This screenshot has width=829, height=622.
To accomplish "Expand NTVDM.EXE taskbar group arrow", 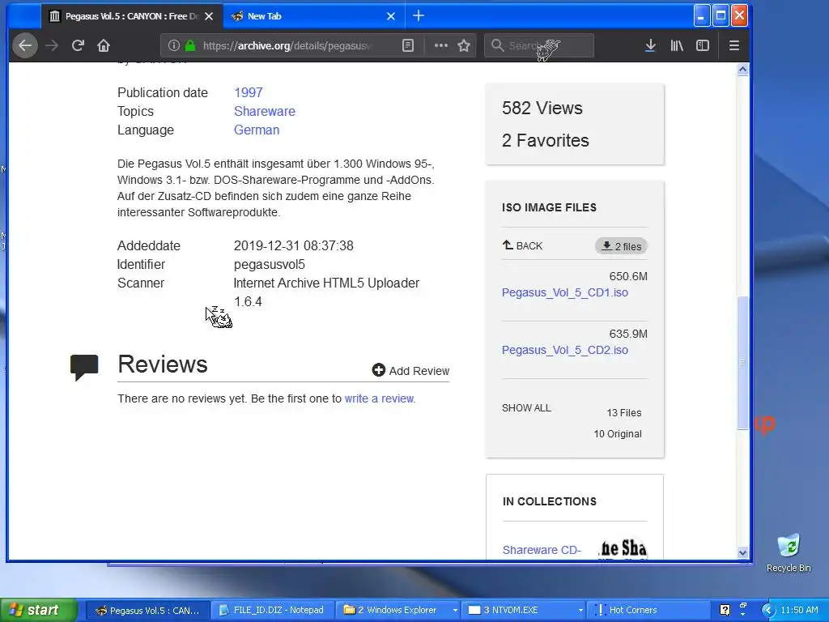I will coord(580,611).
